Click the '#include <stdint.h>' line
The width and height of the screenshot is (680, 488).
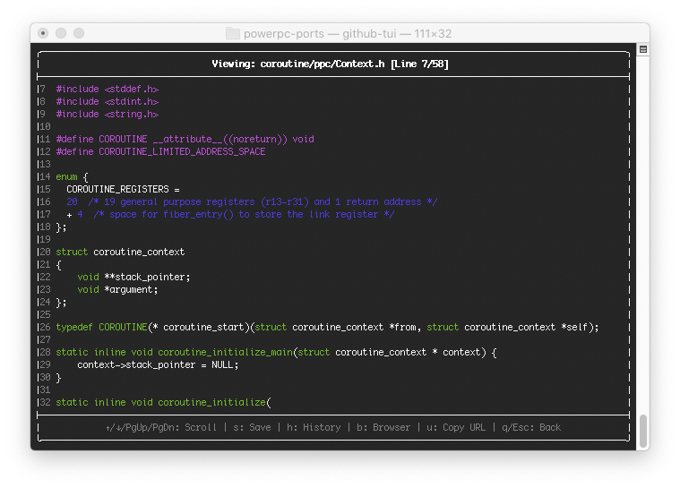108,101
